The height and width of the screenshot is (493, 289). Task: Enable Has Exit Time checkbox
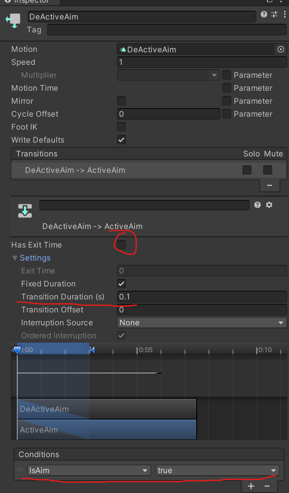(x=122, y=245)
